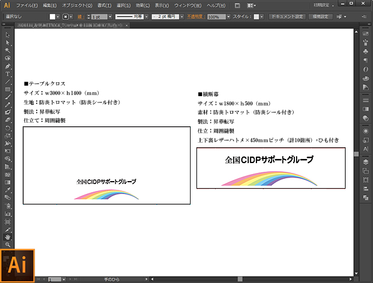Open the スタイル graphic style dropdown
This screenshot has width=373, height=283.
pos(262,17)
